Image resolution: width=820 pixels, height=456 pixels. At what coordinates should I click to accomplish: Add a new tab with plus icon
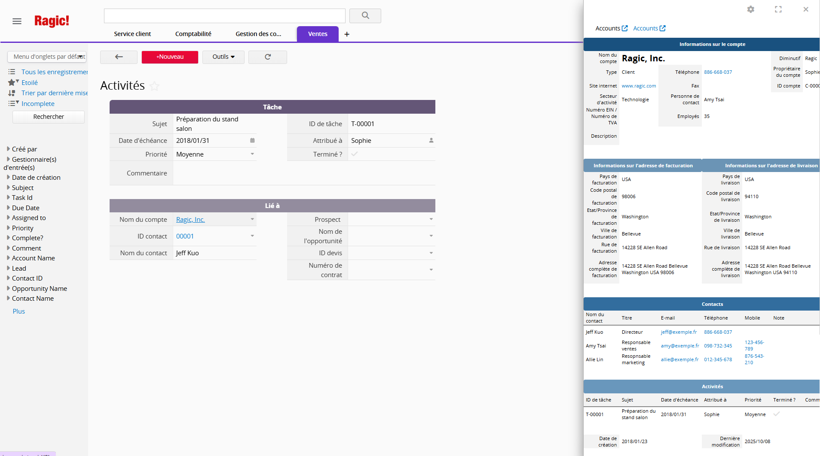tap(347, 34)
